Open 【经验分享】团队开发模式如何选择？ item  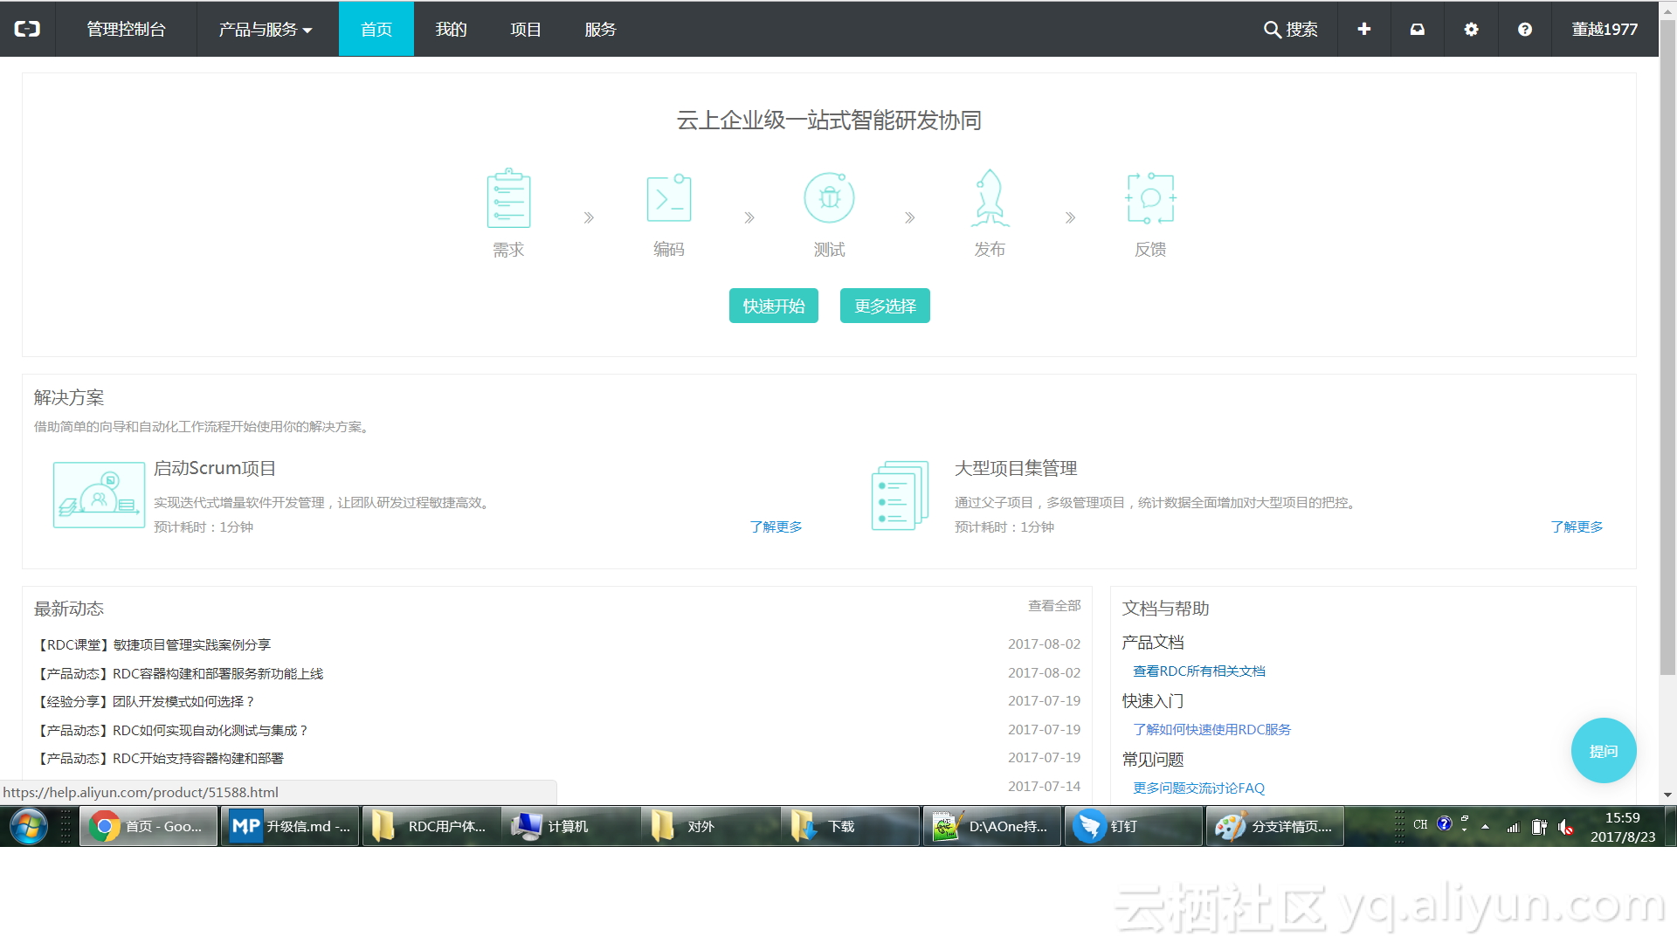(145, 701)
